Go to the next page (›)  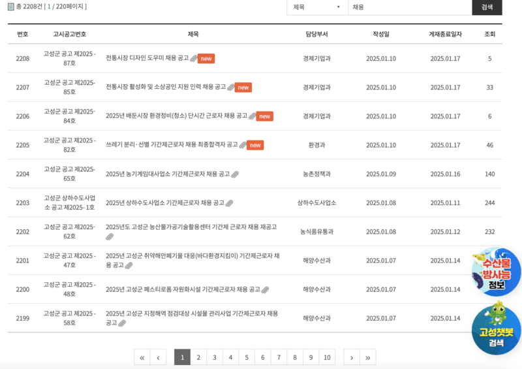click(x=352, y=357)
